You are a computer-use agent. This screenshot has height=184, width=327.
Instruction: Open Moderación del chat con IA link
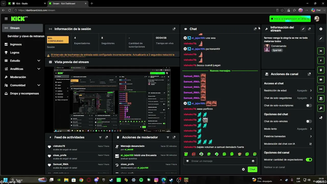tap(288, 144)
